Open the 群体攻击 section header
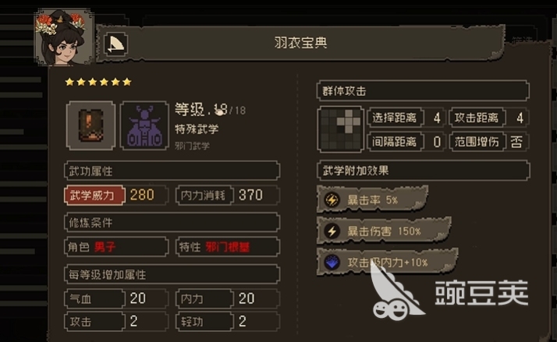This screenshot has height=342, width=557. coord(423,91)
